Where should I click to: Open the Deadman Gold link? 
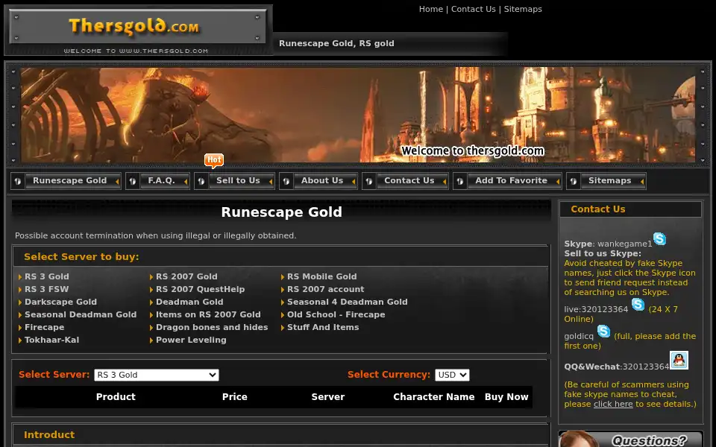coord(189,302)
